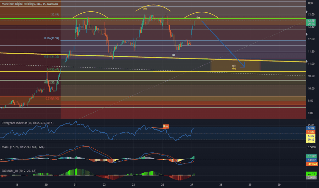This screenshot has width=319, height=188.
Task: Click the (a) wave label
Action: click(x=173, y=55)
